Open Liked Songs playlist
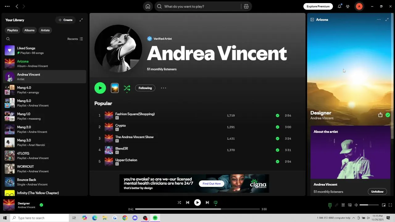The image size is (395, 222). 45,50
